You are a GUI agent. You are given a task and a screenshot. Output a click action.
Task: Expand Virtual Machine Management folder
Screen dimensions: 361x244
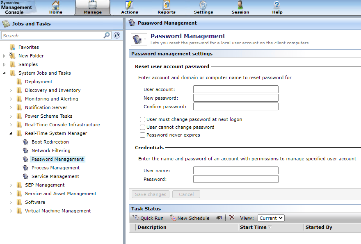[x=11, y=211]
